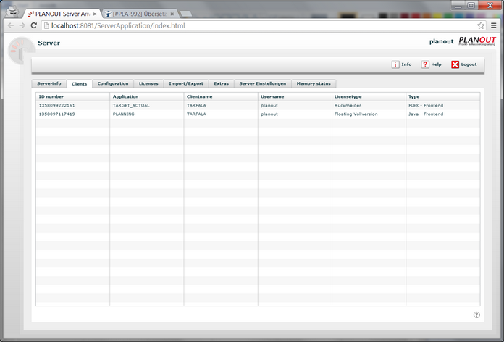Click the Server page title

click(x=49, y=43)
